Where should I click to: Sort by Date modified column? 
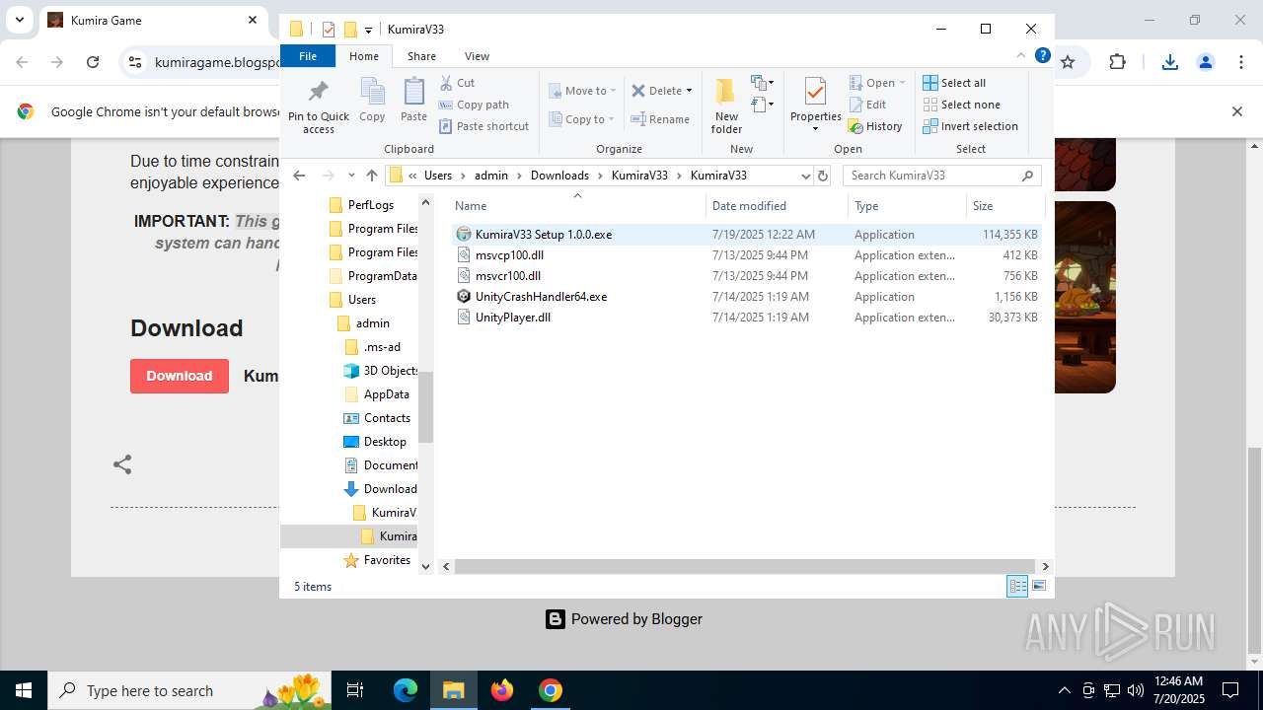[777, 206]
